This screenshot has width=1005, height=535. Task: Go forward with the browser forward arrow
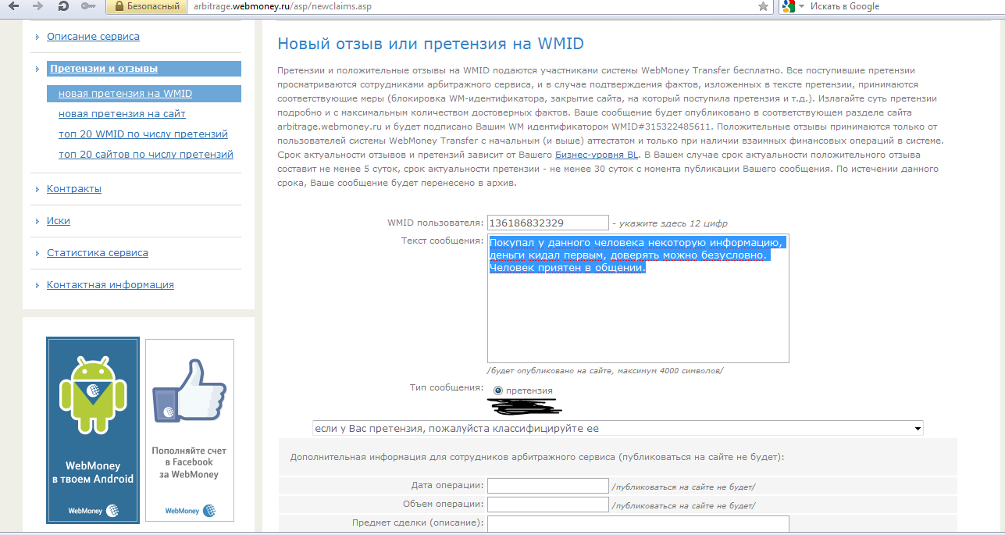coord(38,6)
